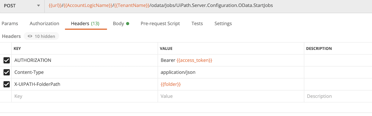Screen dimensions: 372x116
Task: Open the Pre-request Script tab
Action: pos(160,24)
